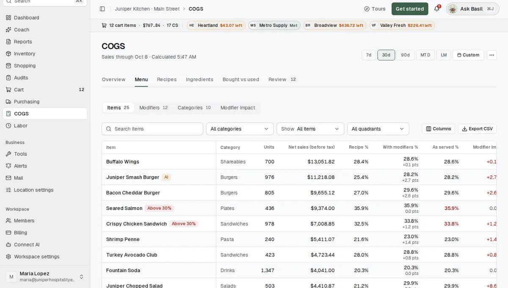The image size is (508, 288).
Task: Click the Cart icon in sidebar
Action: [x=8, y=90]
